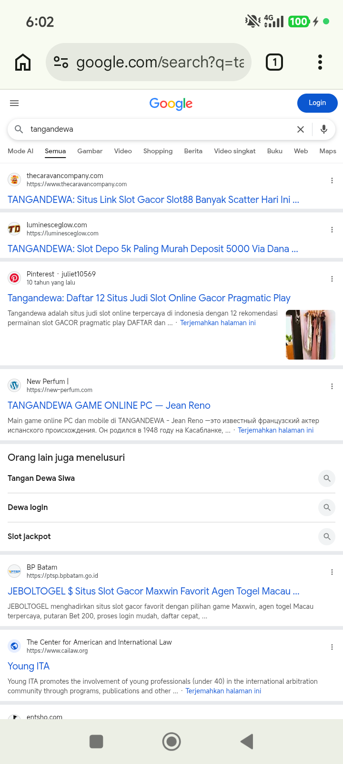343x764 pixels.
Task: Search icon beside Slot jackpot
Action: 327,537
